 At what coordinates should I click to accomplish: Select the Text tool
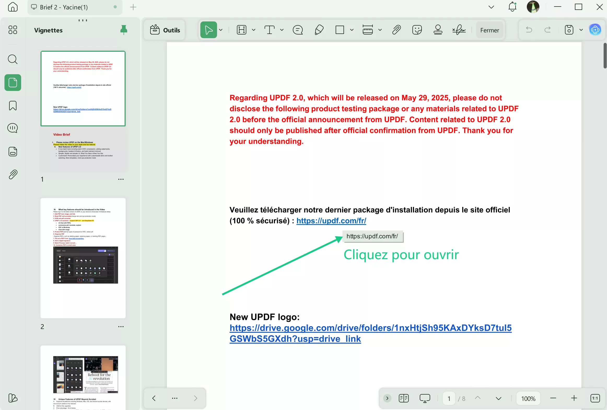(270, 30)
